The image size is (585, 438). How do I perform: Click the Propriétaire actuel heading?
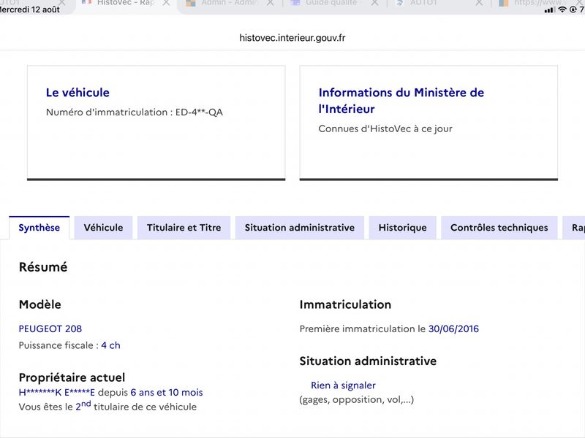72,377
